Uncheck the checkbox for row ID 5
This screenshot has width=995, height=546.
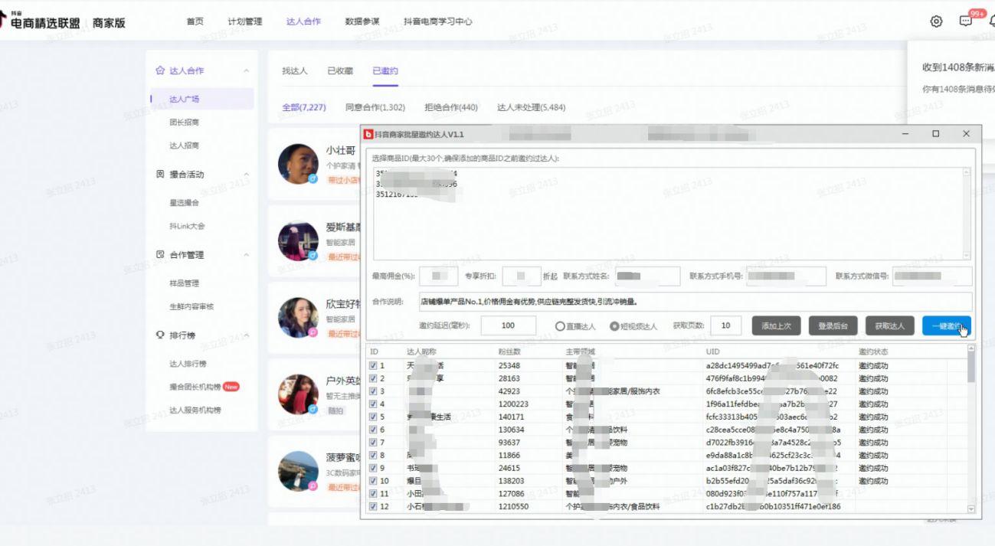[373, 417]
